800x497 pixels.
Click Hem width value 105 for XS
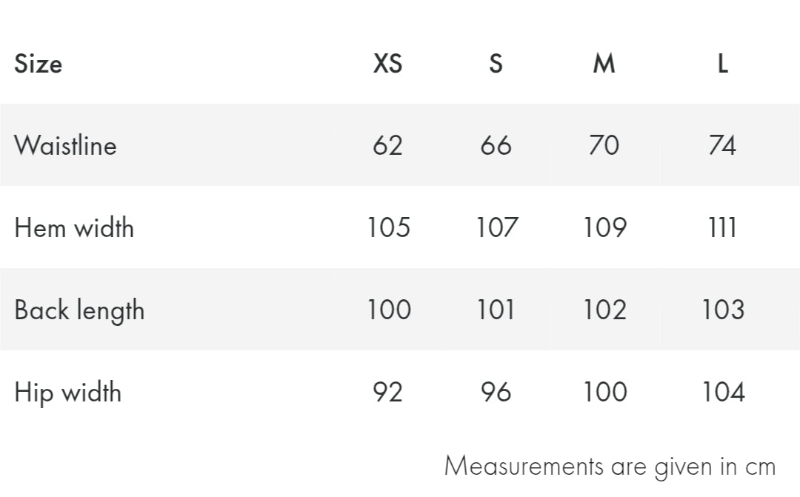point(388,227)
